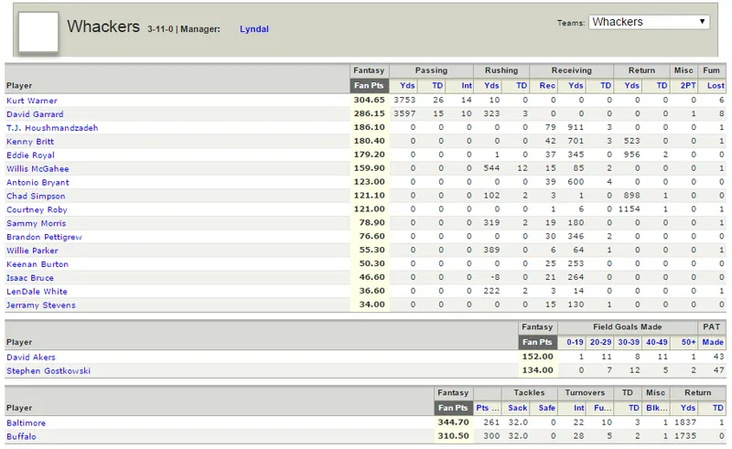Select LenDale White player link
Screen dimensions: 732x449
pos(37,291)
